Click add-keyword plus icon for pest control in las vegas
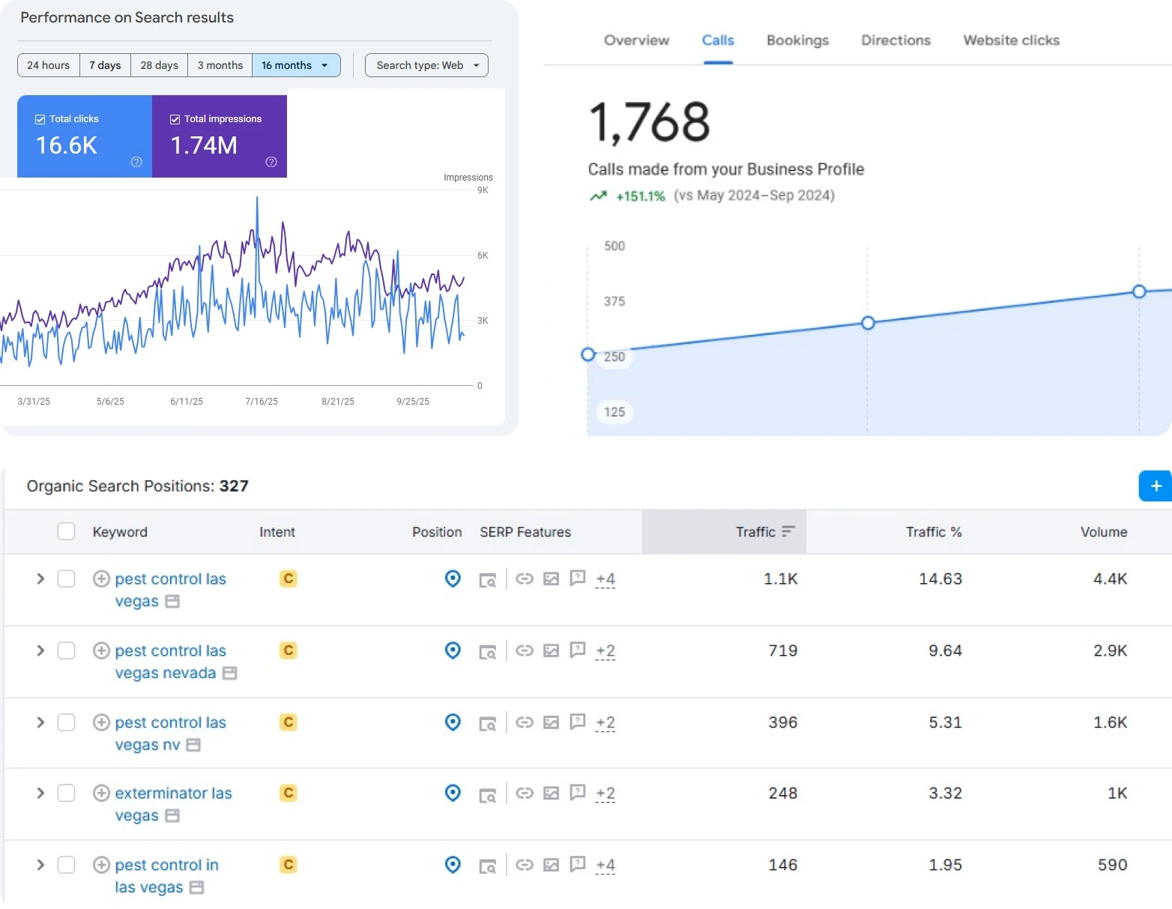The width and height of the screenshot is (1172, 909). (101, 865)
